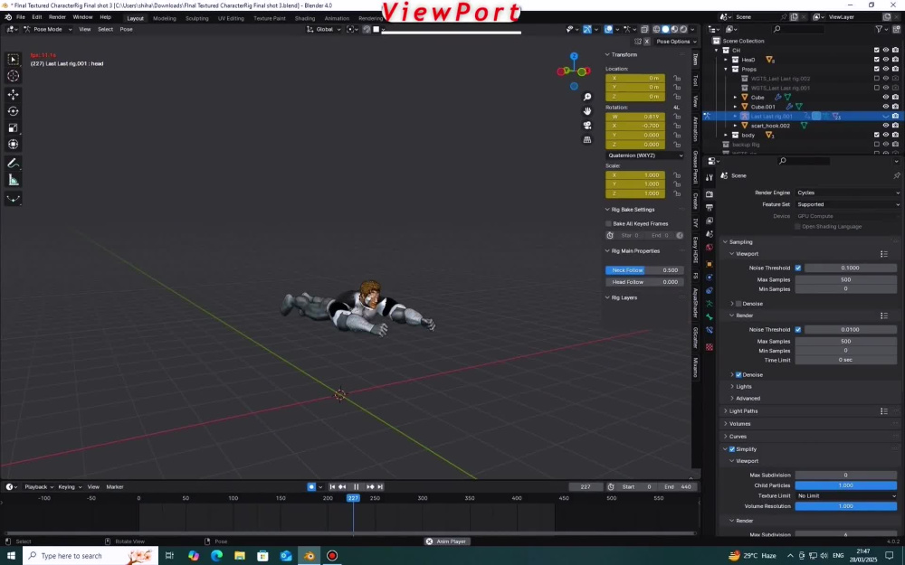This screenshot has height=565, width=905.
Task: Open World properties red globe icon
Action: (x=710, y=248)
